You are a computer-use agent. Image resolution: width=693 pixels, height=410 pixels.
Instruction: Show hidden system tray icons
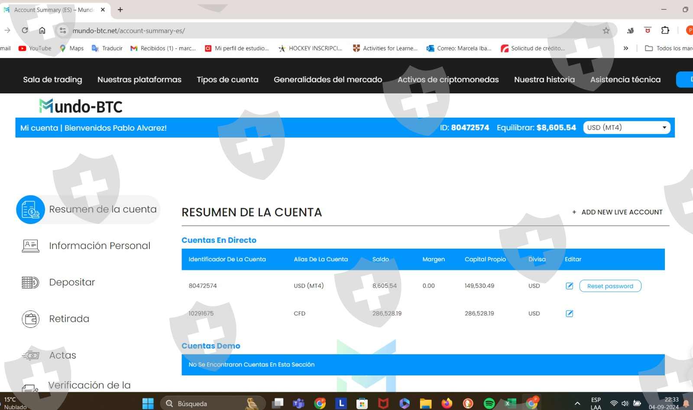coord(577,404)
